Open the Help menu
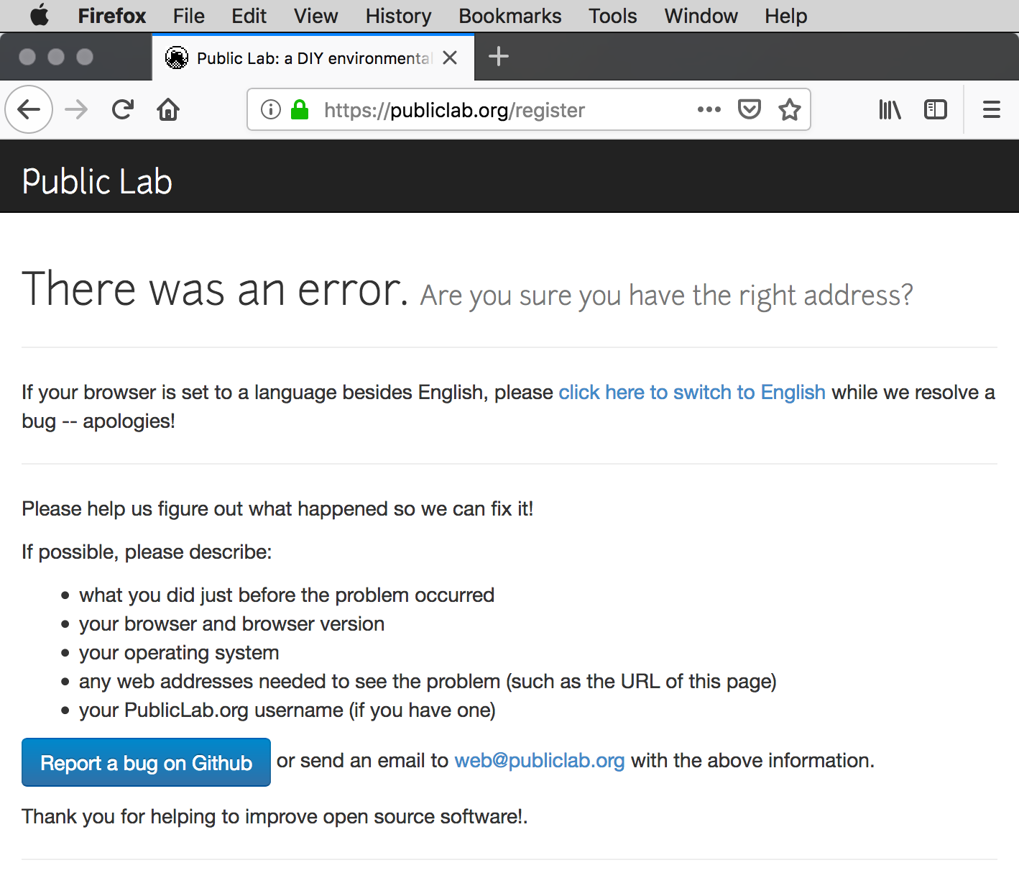Viewport: 1019px width, 873px height. click(786, 16)
